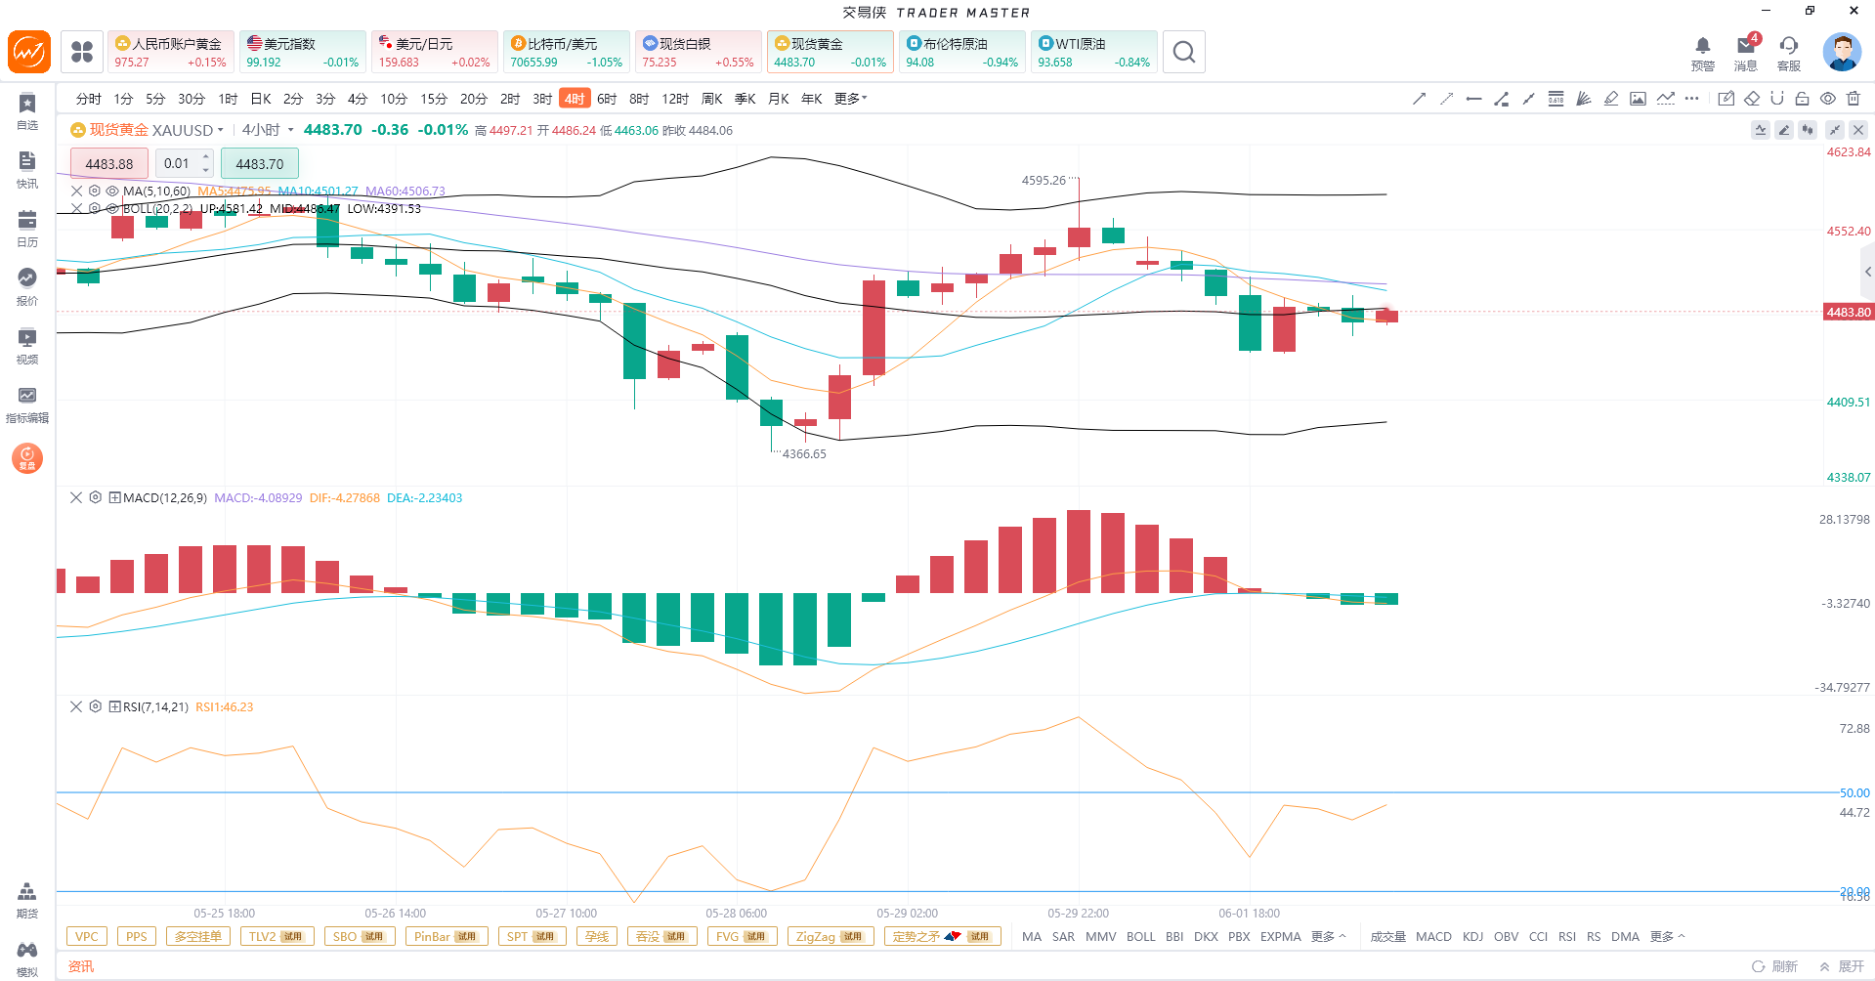Expand the MACD indicator panel plus icon
This screenshot has height=981, width=1875.
click(114, 497)
